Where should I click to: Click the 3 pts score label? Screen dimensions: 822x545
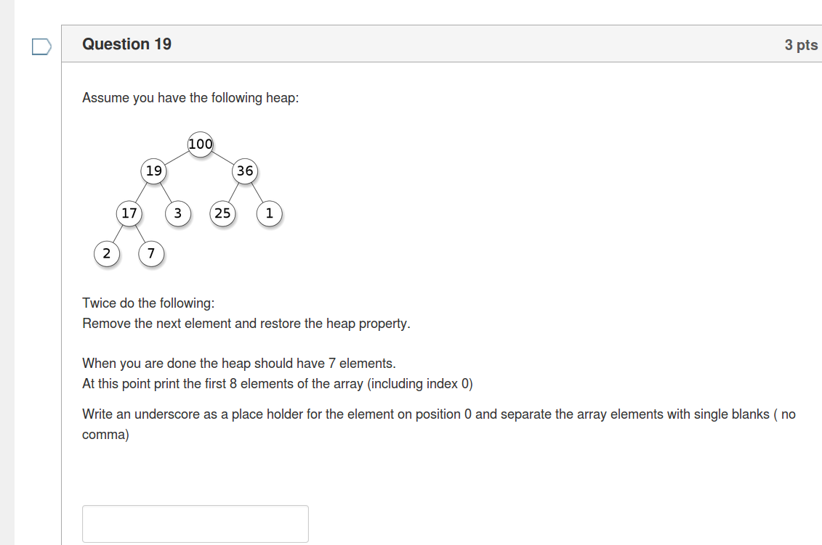801,45
